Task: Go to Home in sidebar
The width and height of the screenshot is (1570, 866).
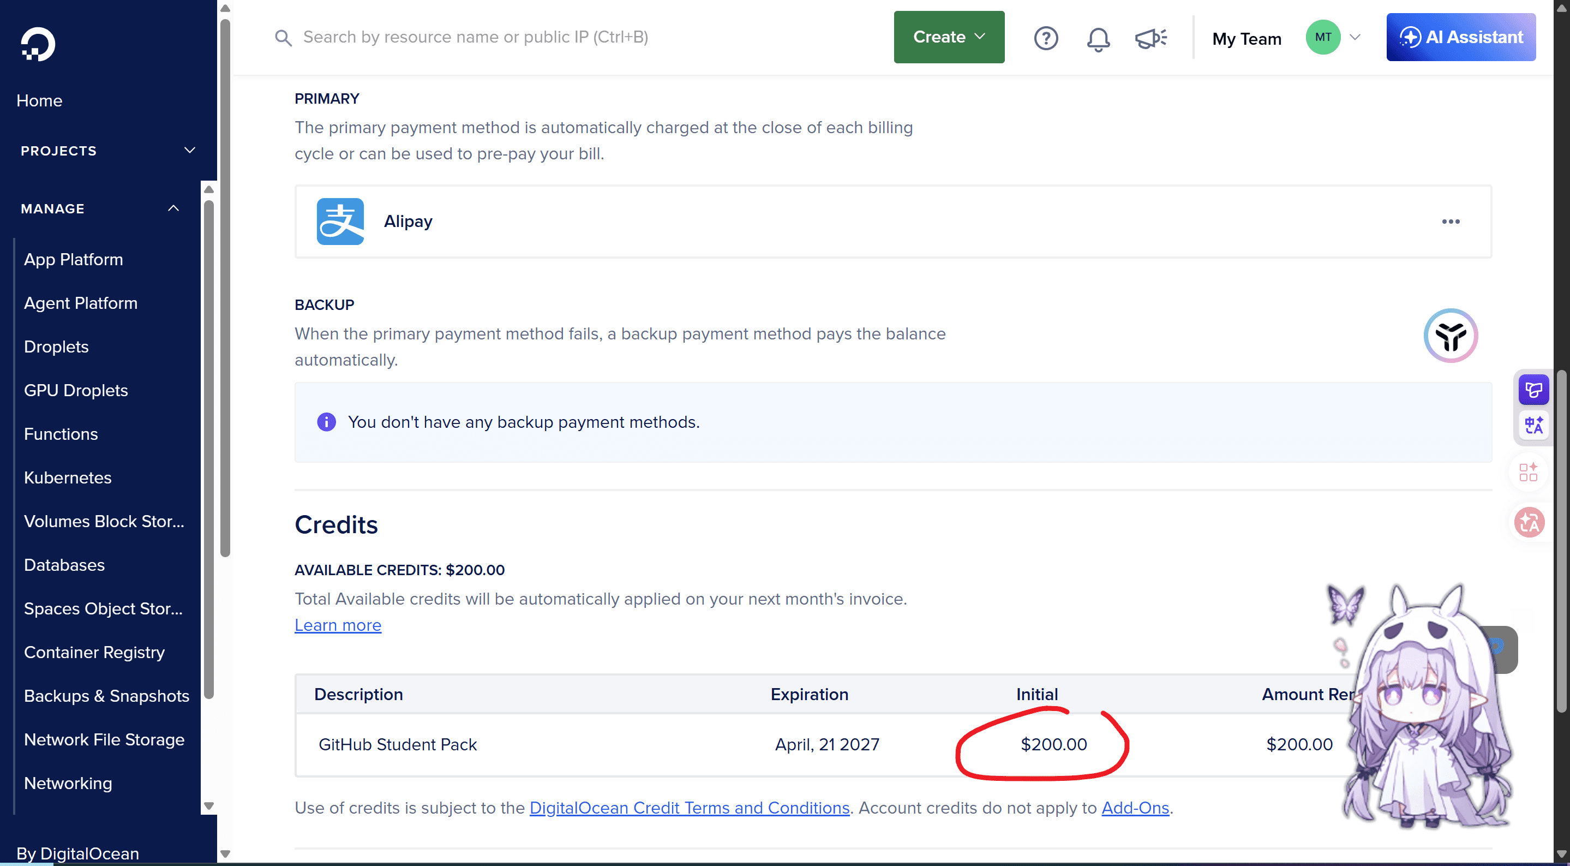Action: point(40,100)
